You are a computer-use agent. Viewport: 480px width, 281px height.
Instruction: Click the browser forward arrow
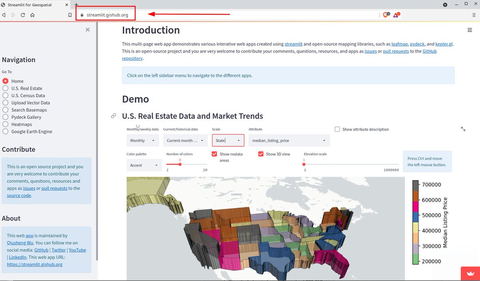(13, 15)
